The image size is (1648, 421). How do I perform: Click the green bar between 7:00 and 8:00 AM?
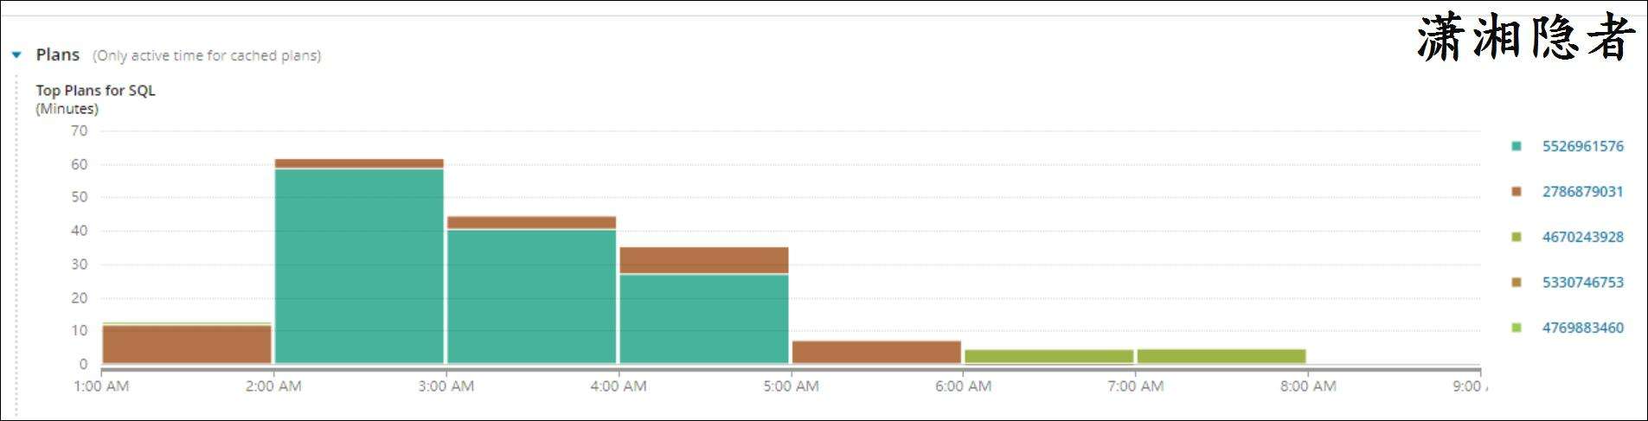(x=1221, y=356)
